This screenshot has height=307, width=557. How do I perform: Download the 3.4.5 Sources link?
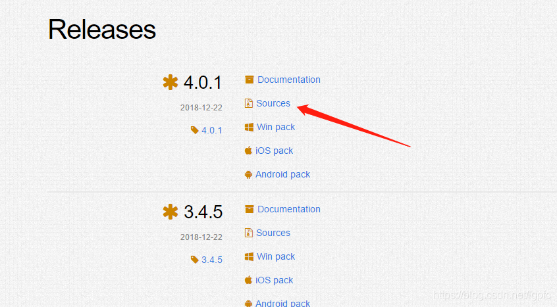coord(273,233)
